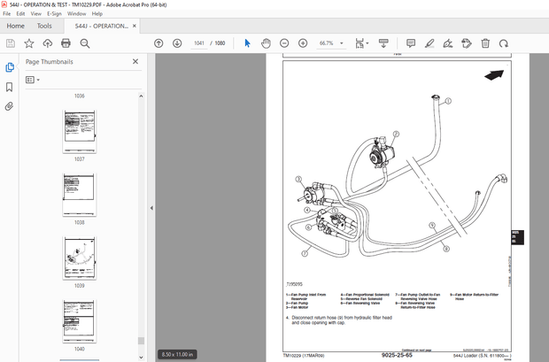549x362 pixels.
Task: Zoom out with the minus button
Action: coord(284,43)
